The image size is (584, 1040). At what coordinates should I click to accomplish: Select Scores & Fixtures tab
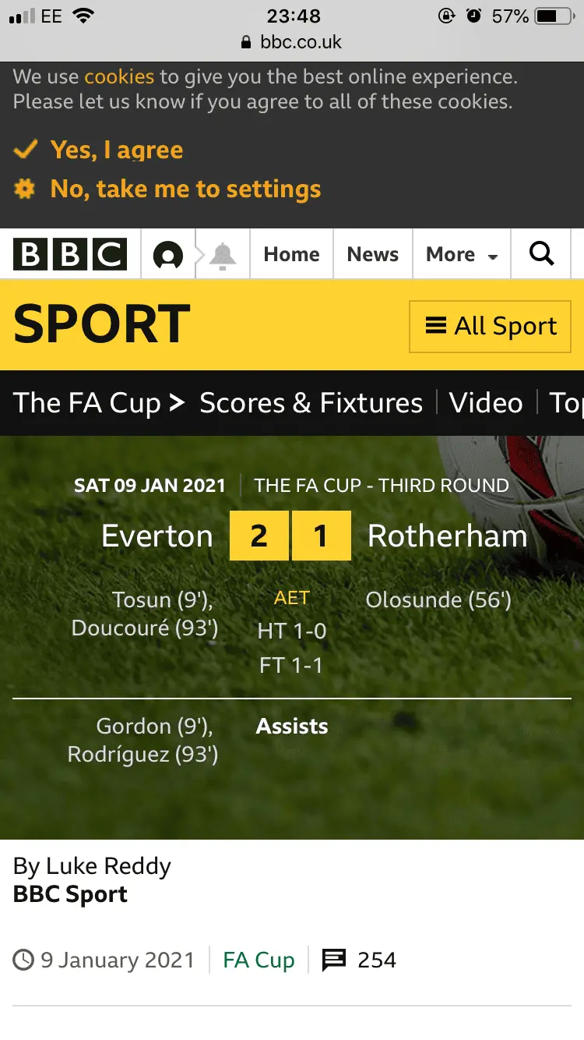click(311, 402)
